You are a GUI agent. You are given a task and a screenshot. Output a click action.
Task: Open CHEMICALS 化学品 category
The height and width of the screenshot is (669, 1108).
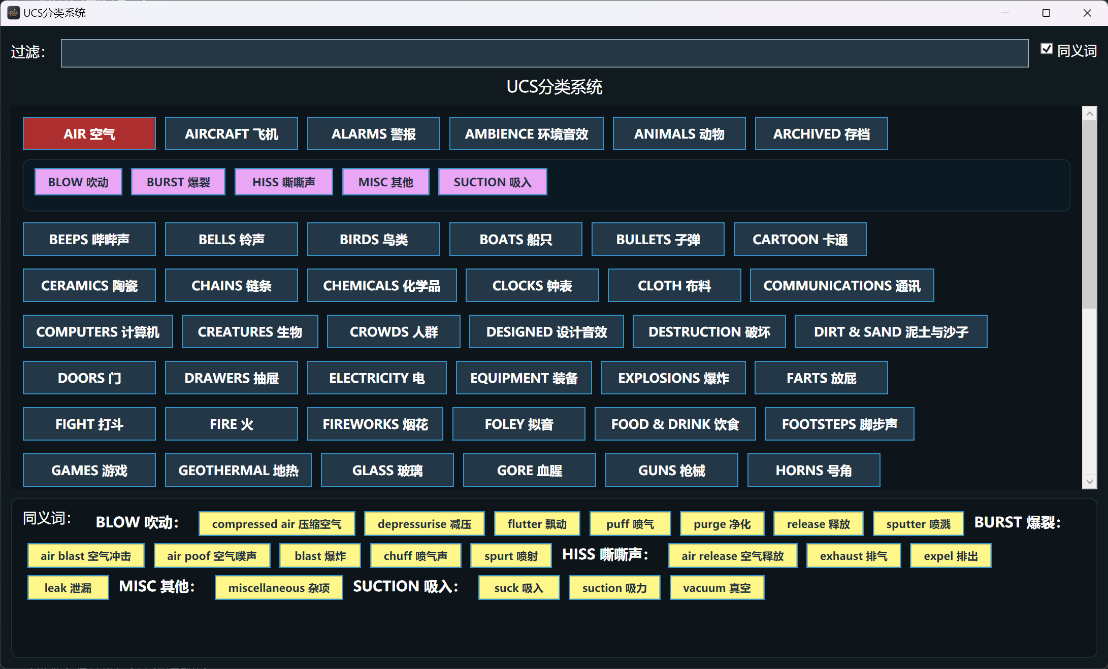pyautogui.click(x=382, y=285)
